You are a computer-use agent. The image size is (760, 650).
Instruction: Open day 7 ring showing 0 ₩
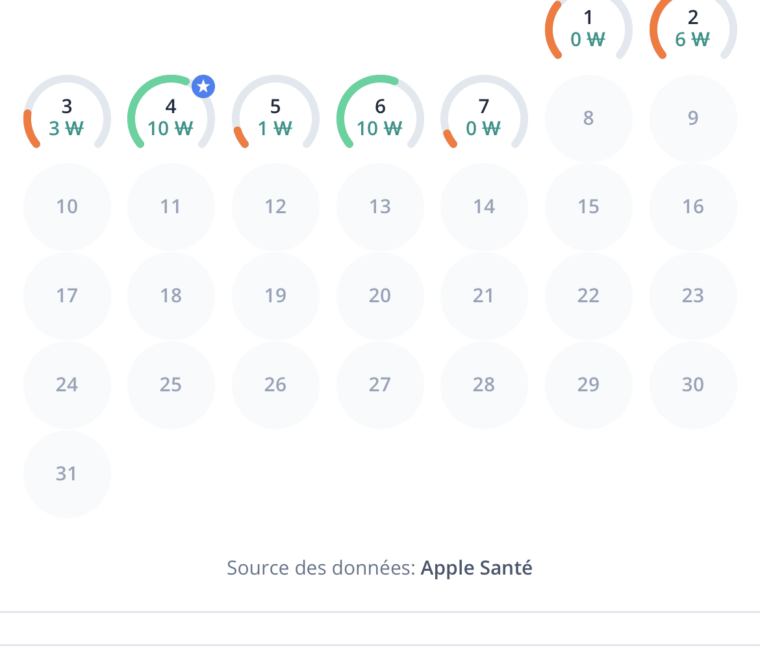(x=484, y=118)
